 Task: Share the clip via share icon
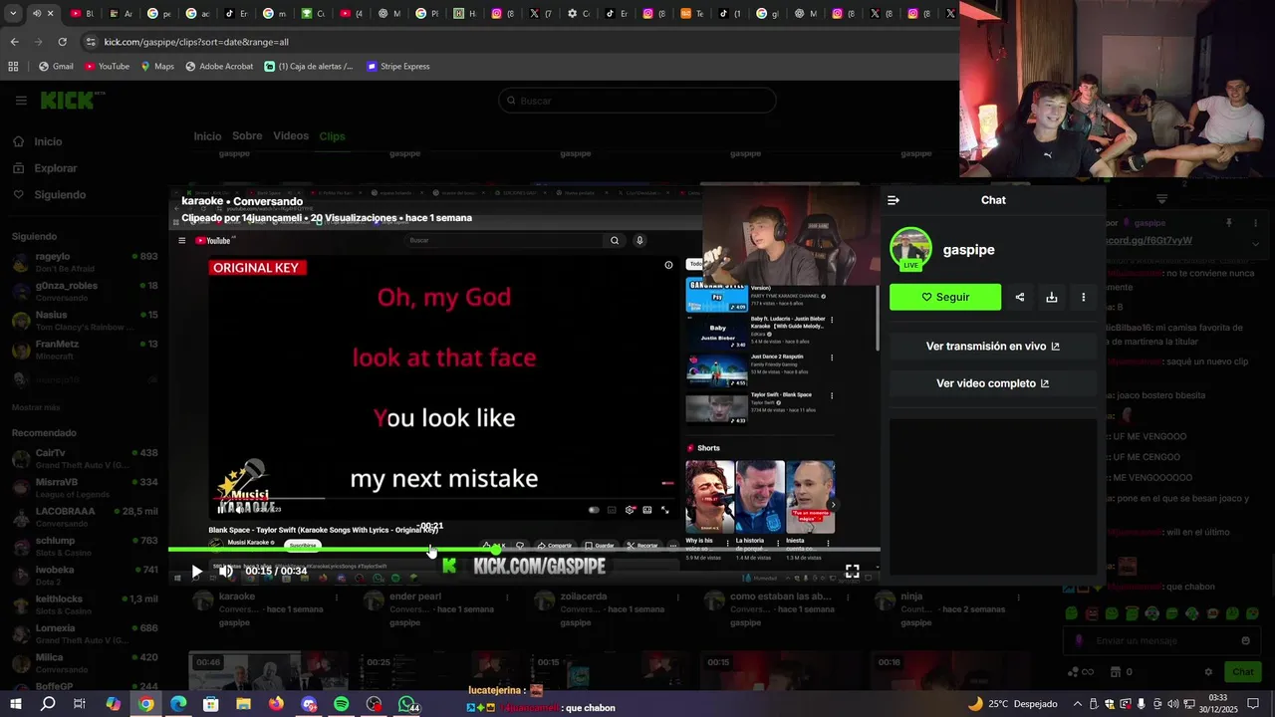[1020, 297]
